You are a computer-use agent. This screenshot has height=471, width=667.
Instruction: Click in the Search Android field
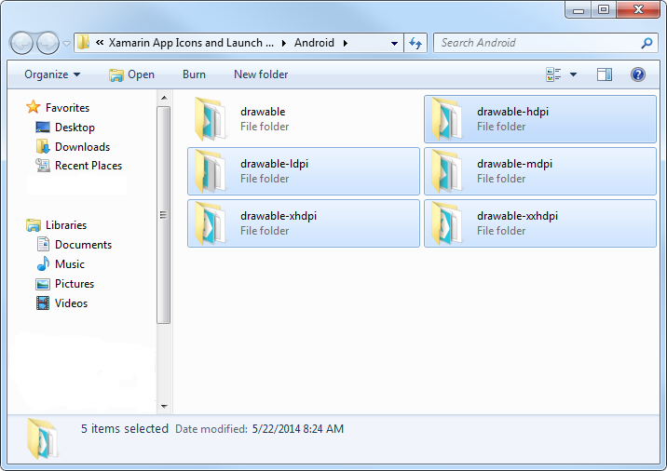pos(536,43)
